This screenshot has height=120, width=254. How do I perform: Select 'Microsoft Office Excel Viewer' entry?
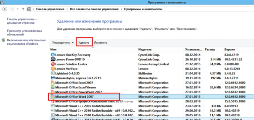pos(76,88)
